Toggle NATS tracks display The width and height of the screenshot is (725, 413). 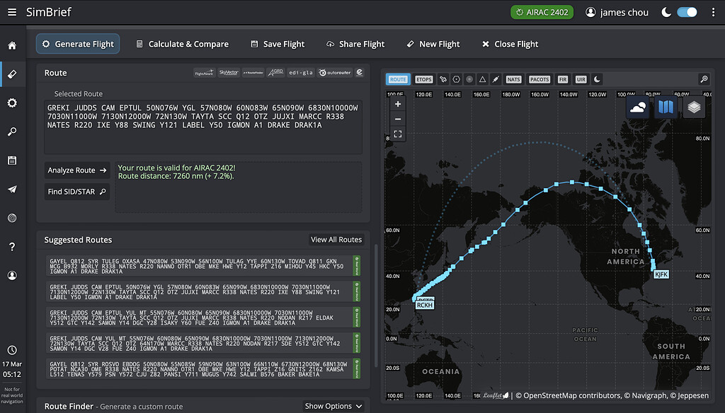[513, 78]
